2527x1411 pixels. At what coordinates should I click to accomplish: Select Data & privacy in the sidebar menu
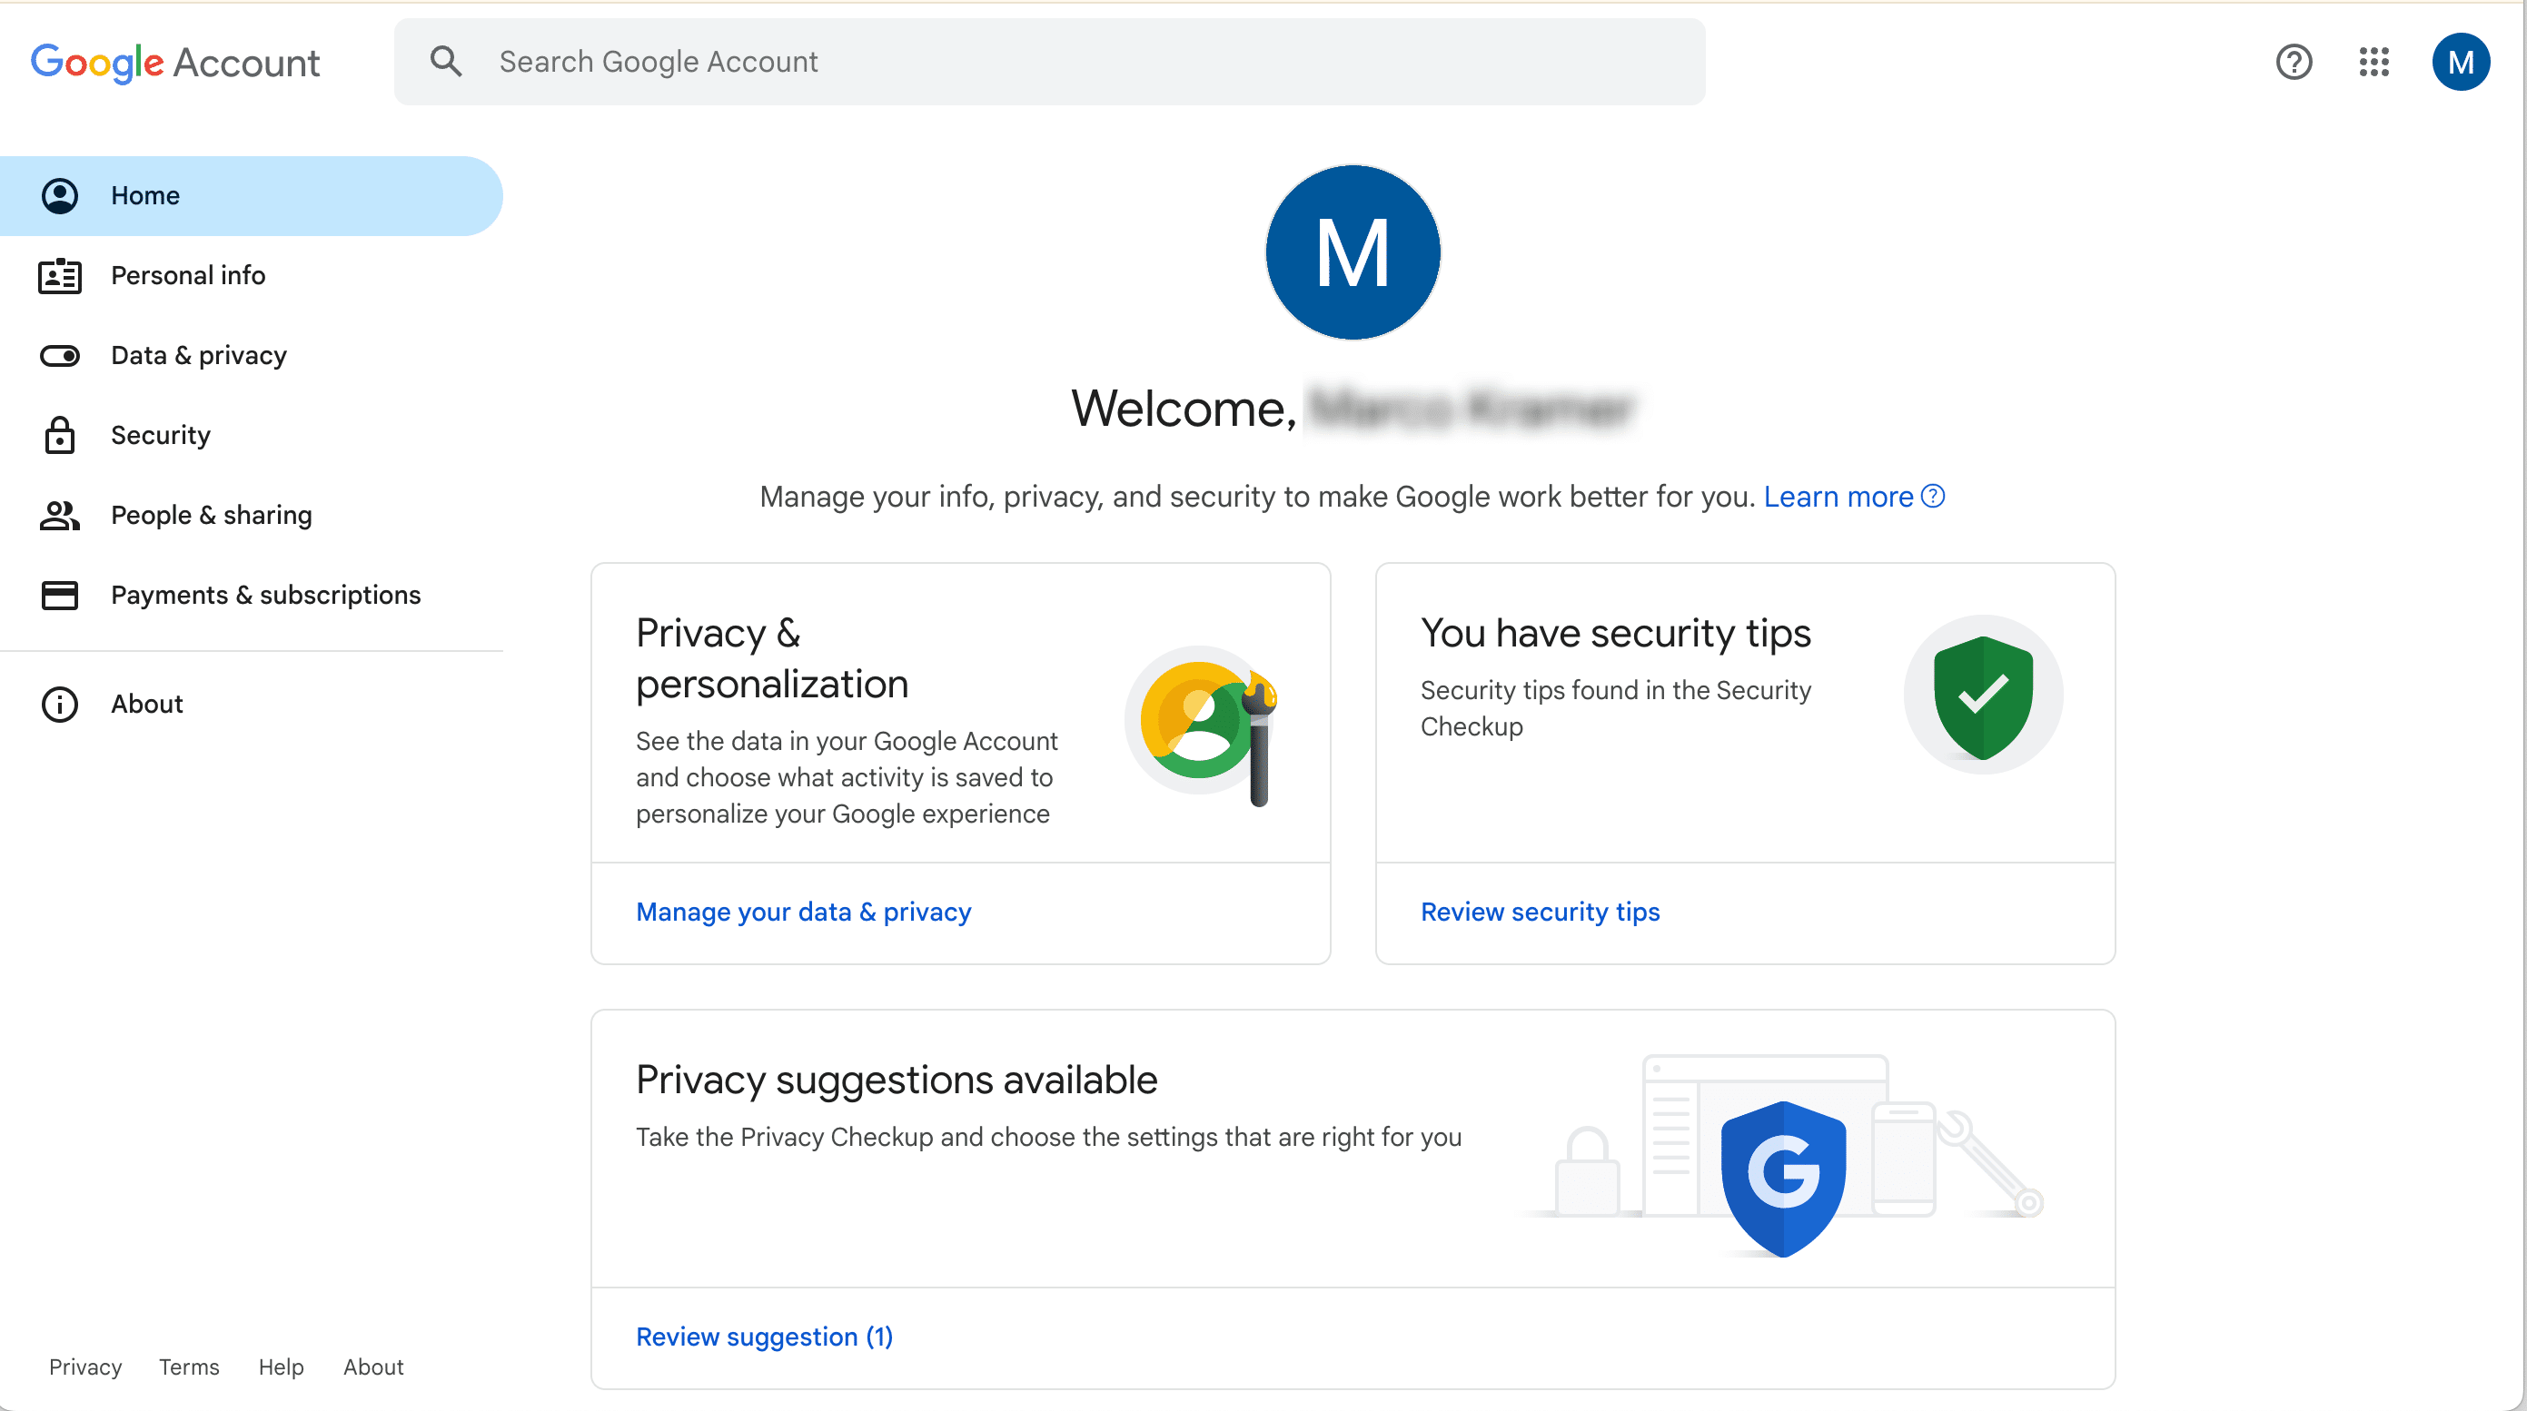click(x=199, y=355)
